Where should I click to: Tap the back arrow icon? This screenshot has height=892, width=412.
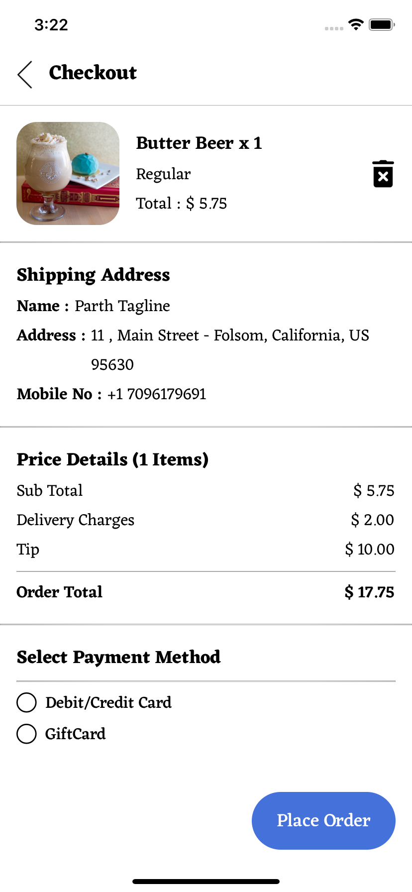coord(25,75)
